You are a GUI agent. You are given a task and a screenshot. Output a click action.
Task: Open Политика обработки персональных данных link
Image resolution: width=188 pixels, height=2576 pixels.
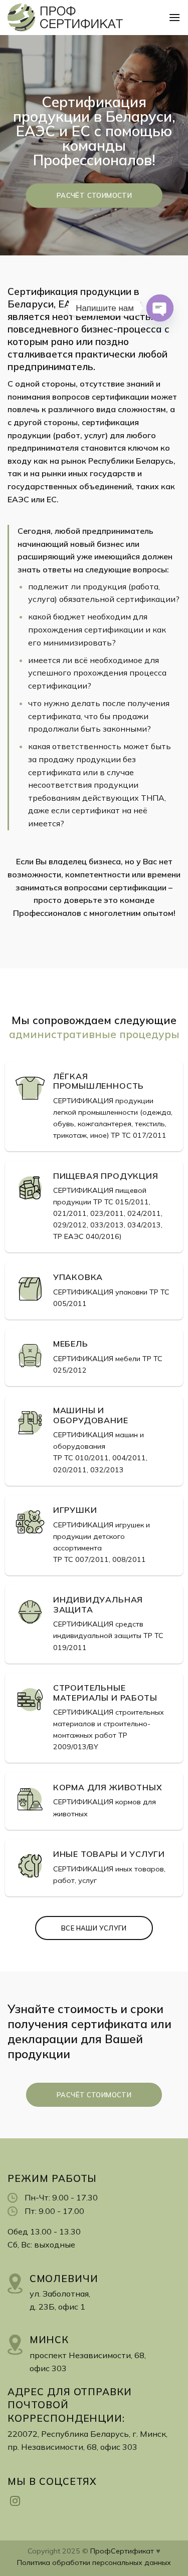(x=94, y=2562)
